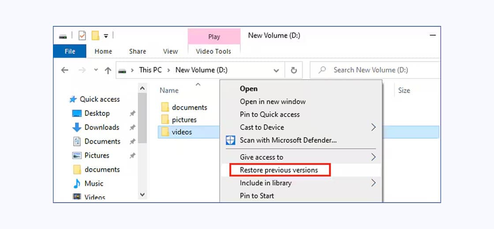Go back with the Back arrow

[x=64, y=70]
